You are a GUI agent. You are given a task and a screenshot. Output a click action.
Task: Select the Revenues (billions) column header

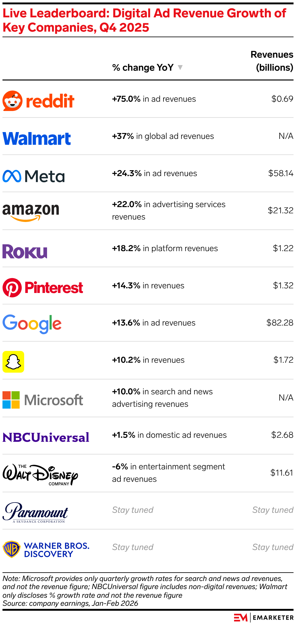(x=272, y=61)
